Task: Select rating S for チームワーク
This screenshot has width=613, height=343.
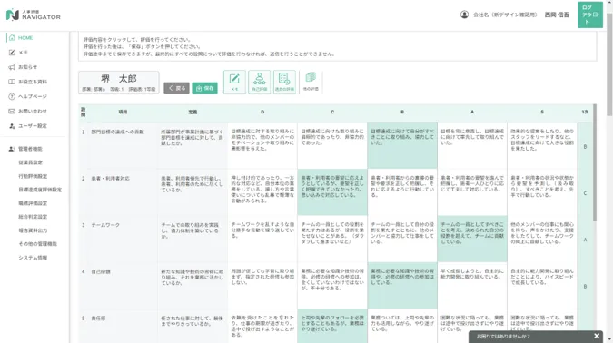Action: pyautogui.click(x=542, y=239)
